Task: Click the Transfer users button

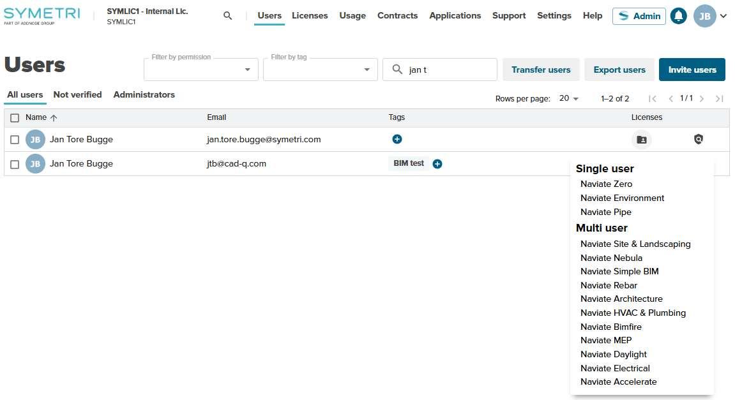Action: [541, 70]
